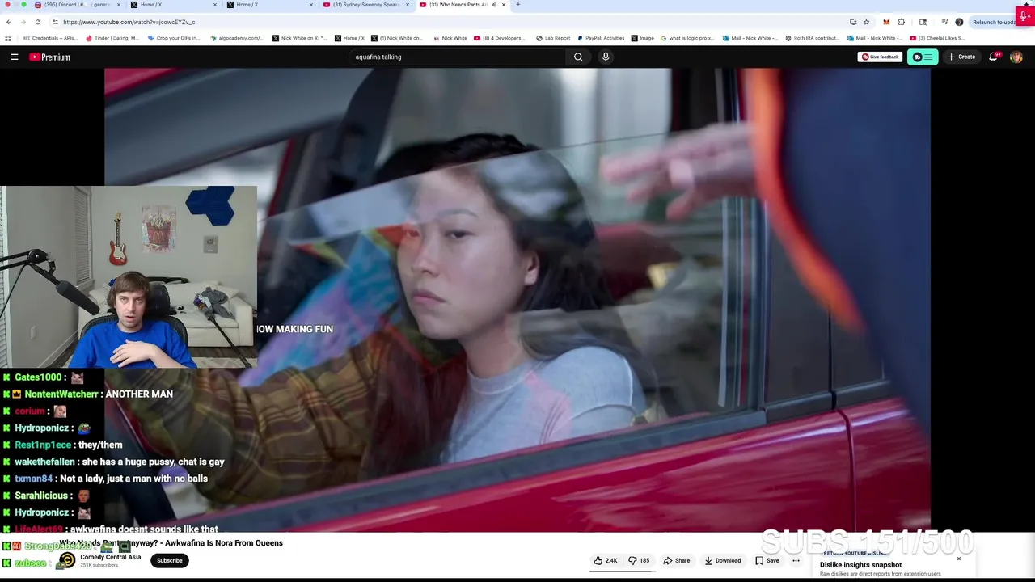Save the video to a playlist
Screen dimensions: 1035x582
(x=767, y=560)
